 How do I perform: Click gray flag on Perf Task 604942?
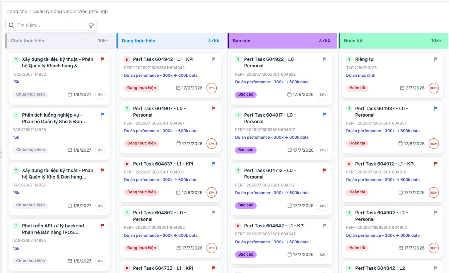pyautogui.click(x=213, y=59)
